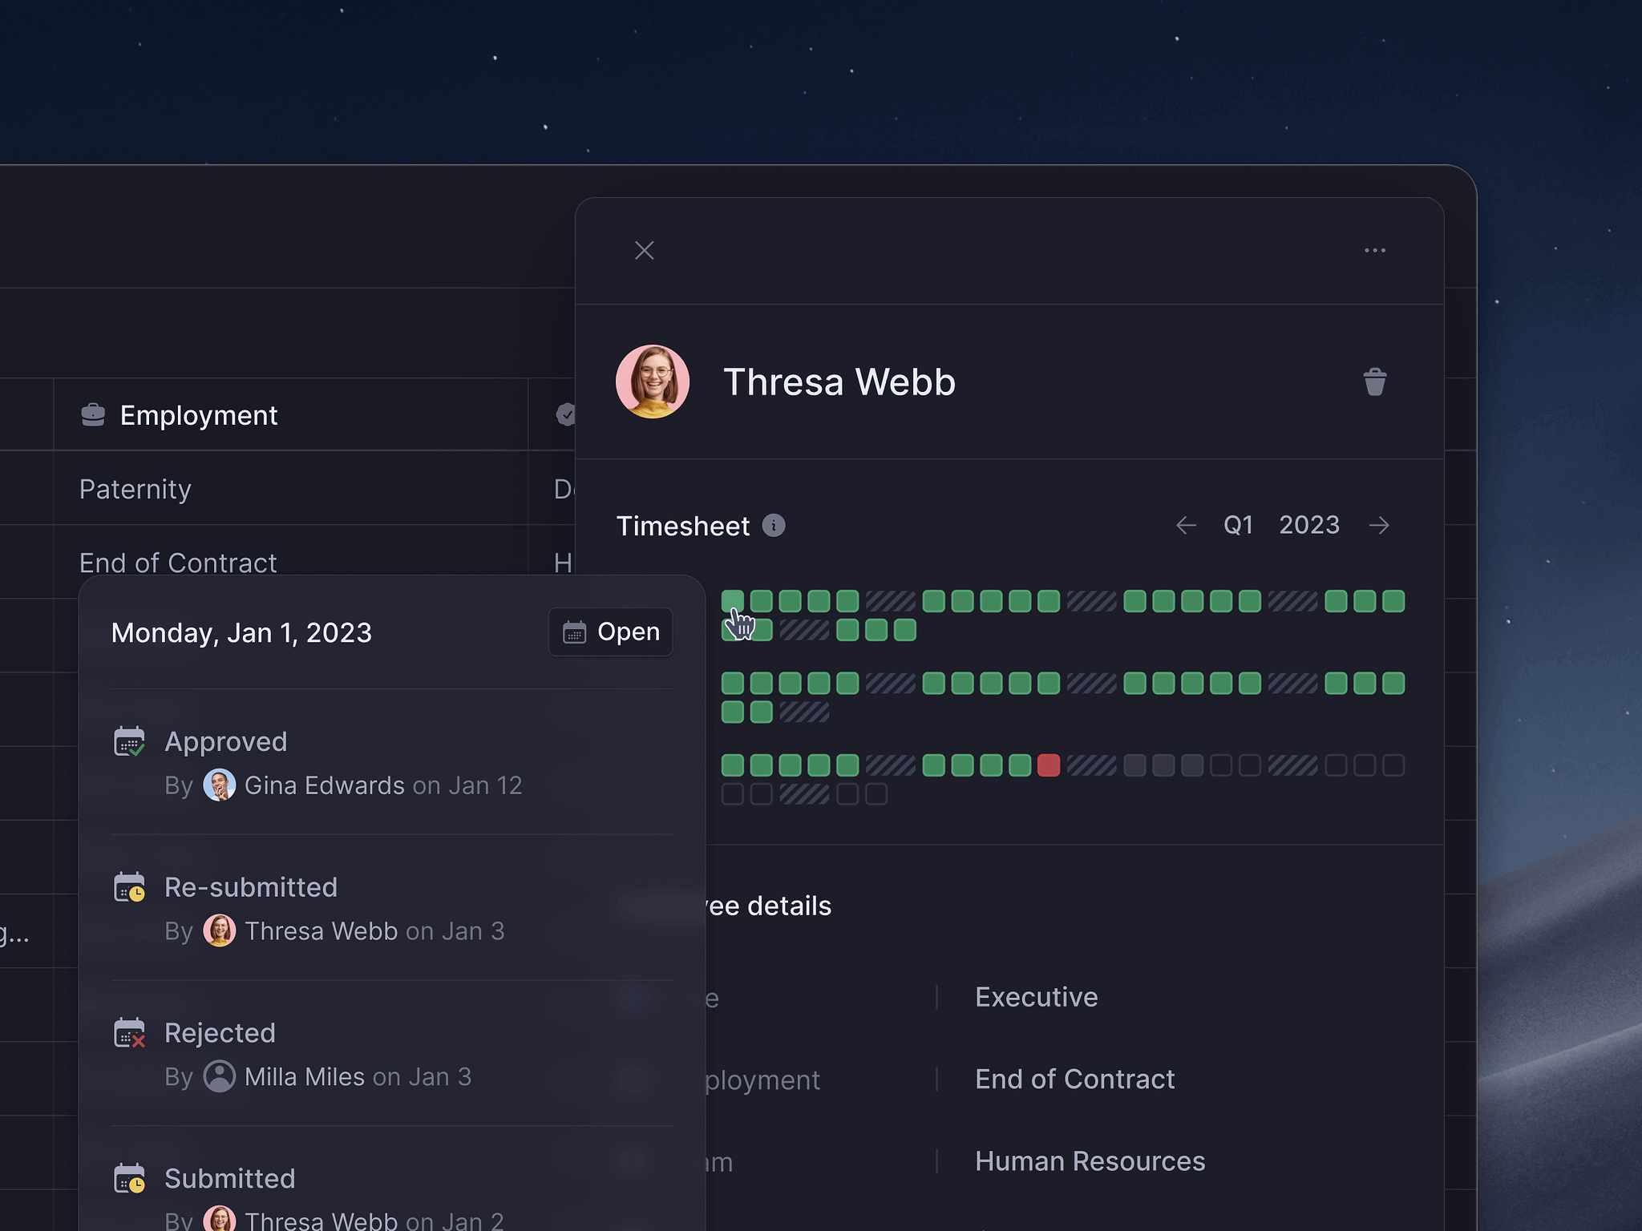Click the briefcase Employment icon
Viewport: 1642px width, 1231px height.
[93, 415]
